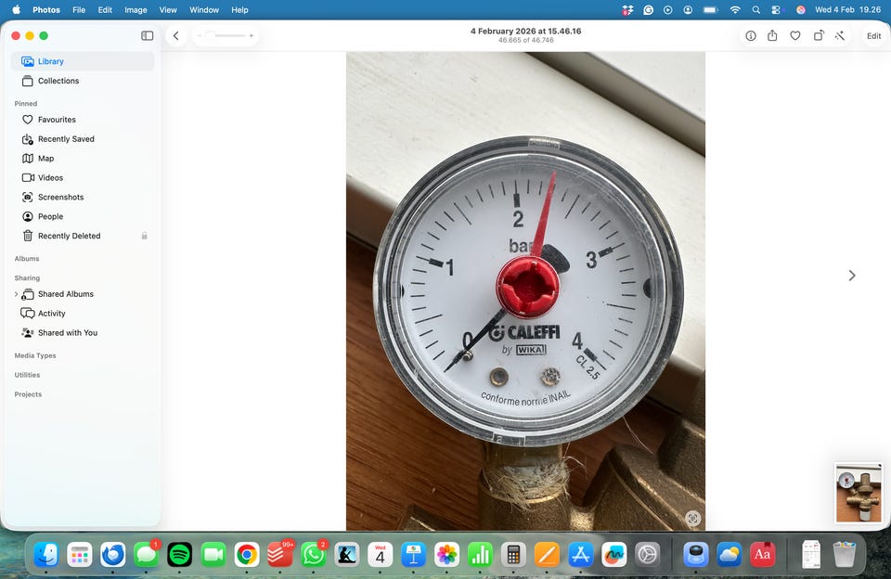Screen dimensions: 891x579
Task: Open Spotlight search in menu bar
Action: click(x=755, y=9)
